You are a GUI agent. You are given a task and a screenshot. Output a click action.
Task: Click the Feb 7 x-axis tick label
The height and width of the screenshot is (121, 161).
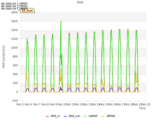(37, 105)
